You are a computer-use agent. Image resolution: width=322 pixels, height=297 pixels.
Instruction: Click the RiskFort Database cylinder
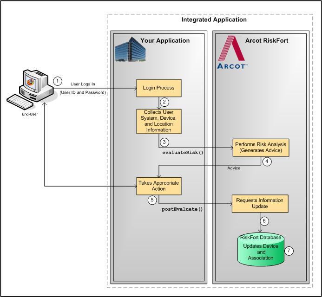tap(261, 250)
